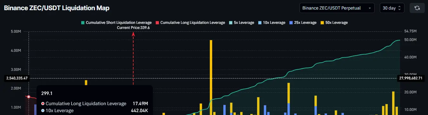Click the Binance ZEC/USDT Liquidation Map title
Image resolution: width=428 pixels, height=115 pixels.
pos(57,8)
